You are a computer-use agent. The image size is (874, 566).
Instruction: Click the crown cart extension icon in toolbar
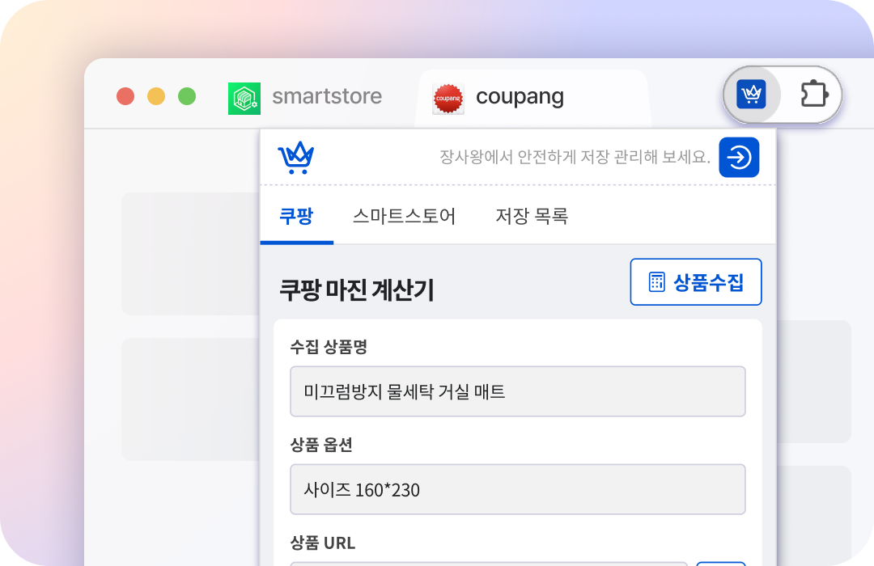(751, 94)
